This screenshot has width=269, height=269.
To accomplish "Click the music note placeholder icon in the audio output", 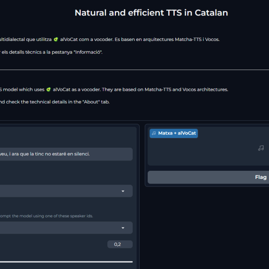I will pos(261,148).
